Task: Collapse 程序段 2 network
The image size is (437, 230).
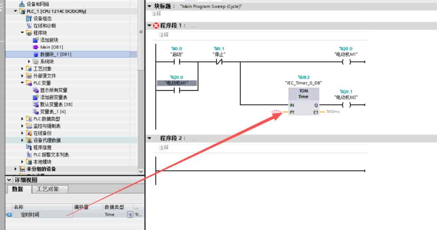Action: coord(149,138)
